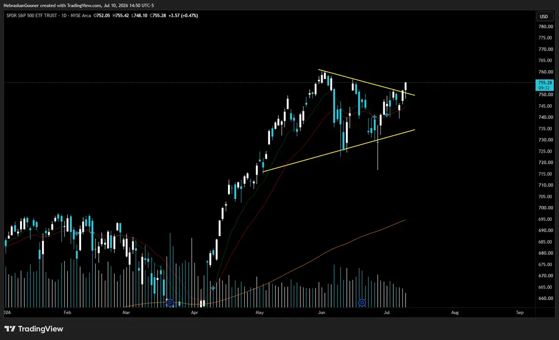Click the 1D interval in chart legend
Screen dimensions: 559x340
(x=64, y=16)
